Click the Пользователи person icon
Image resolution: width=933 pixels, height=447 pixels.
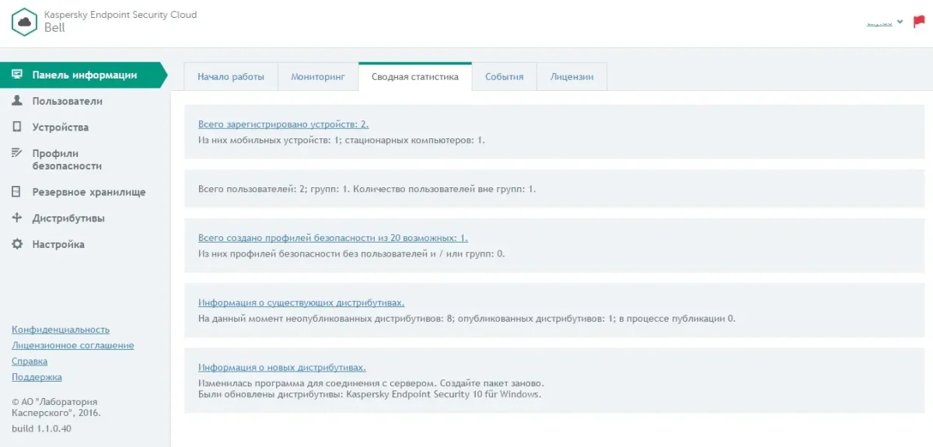click(17, 101)
